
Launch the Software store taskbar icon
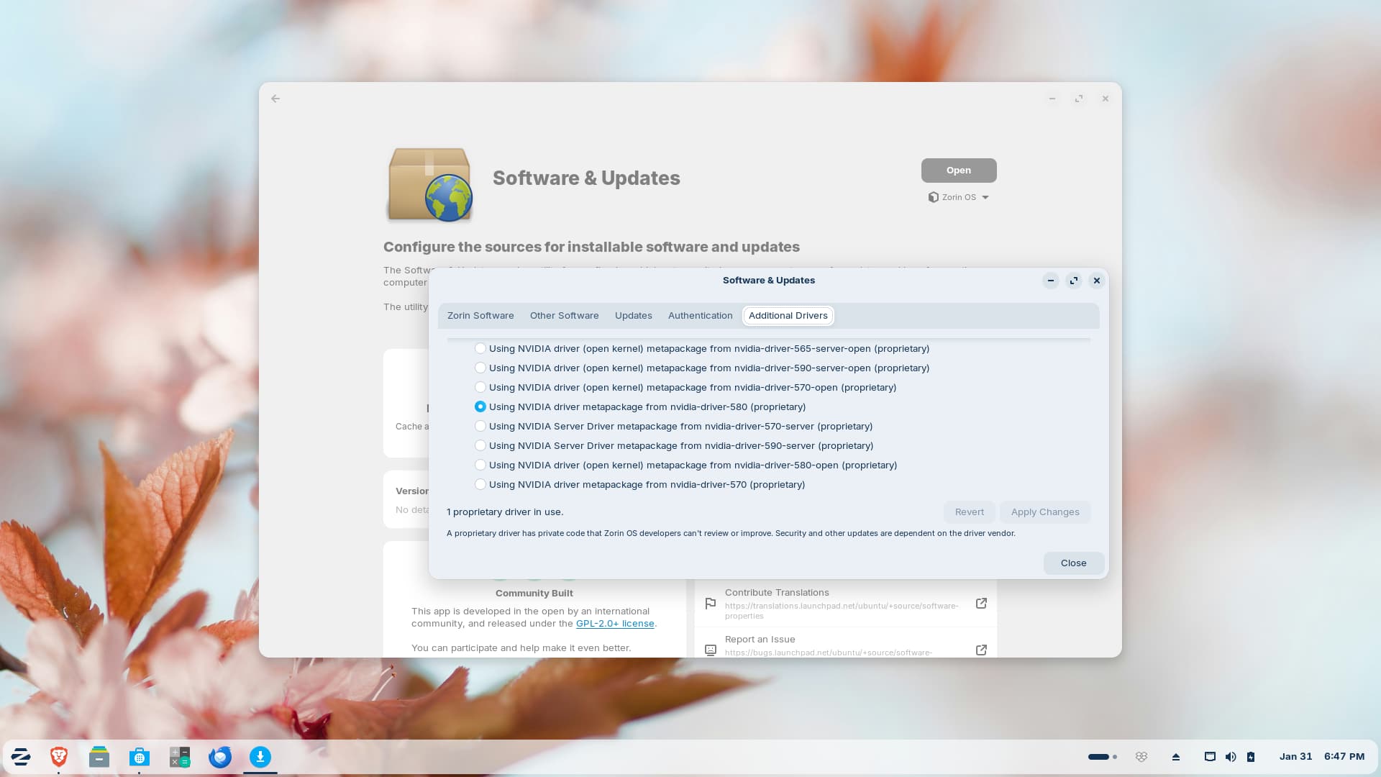(140, 757)
